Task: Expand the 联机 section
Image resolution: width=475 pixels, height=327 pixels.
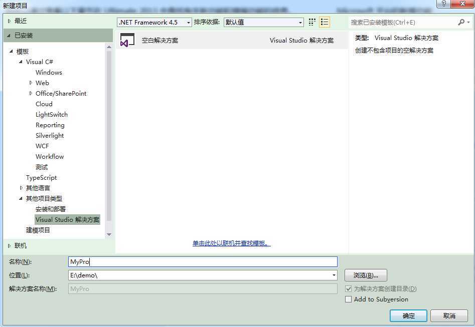Action: pos(9,246)
